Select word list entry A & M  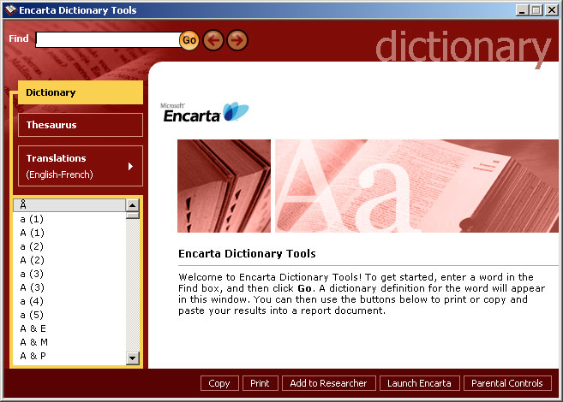(69, 342)
